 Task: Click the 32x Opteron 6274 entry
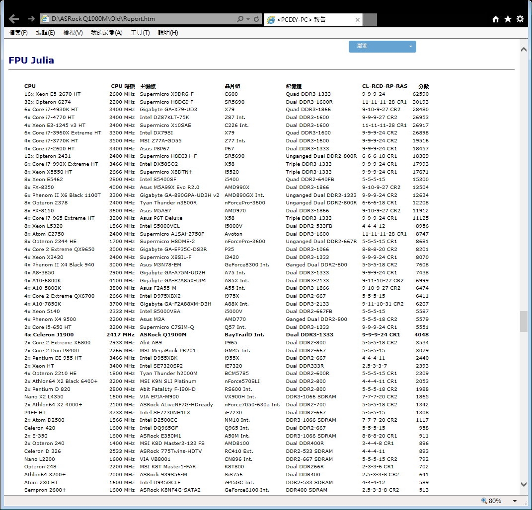(x=48, y=102)
